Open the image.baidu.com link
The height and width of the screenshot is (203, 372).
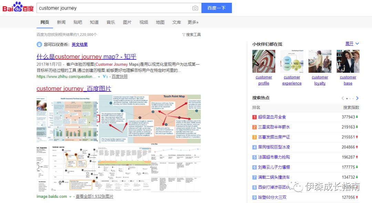(52, 196)
